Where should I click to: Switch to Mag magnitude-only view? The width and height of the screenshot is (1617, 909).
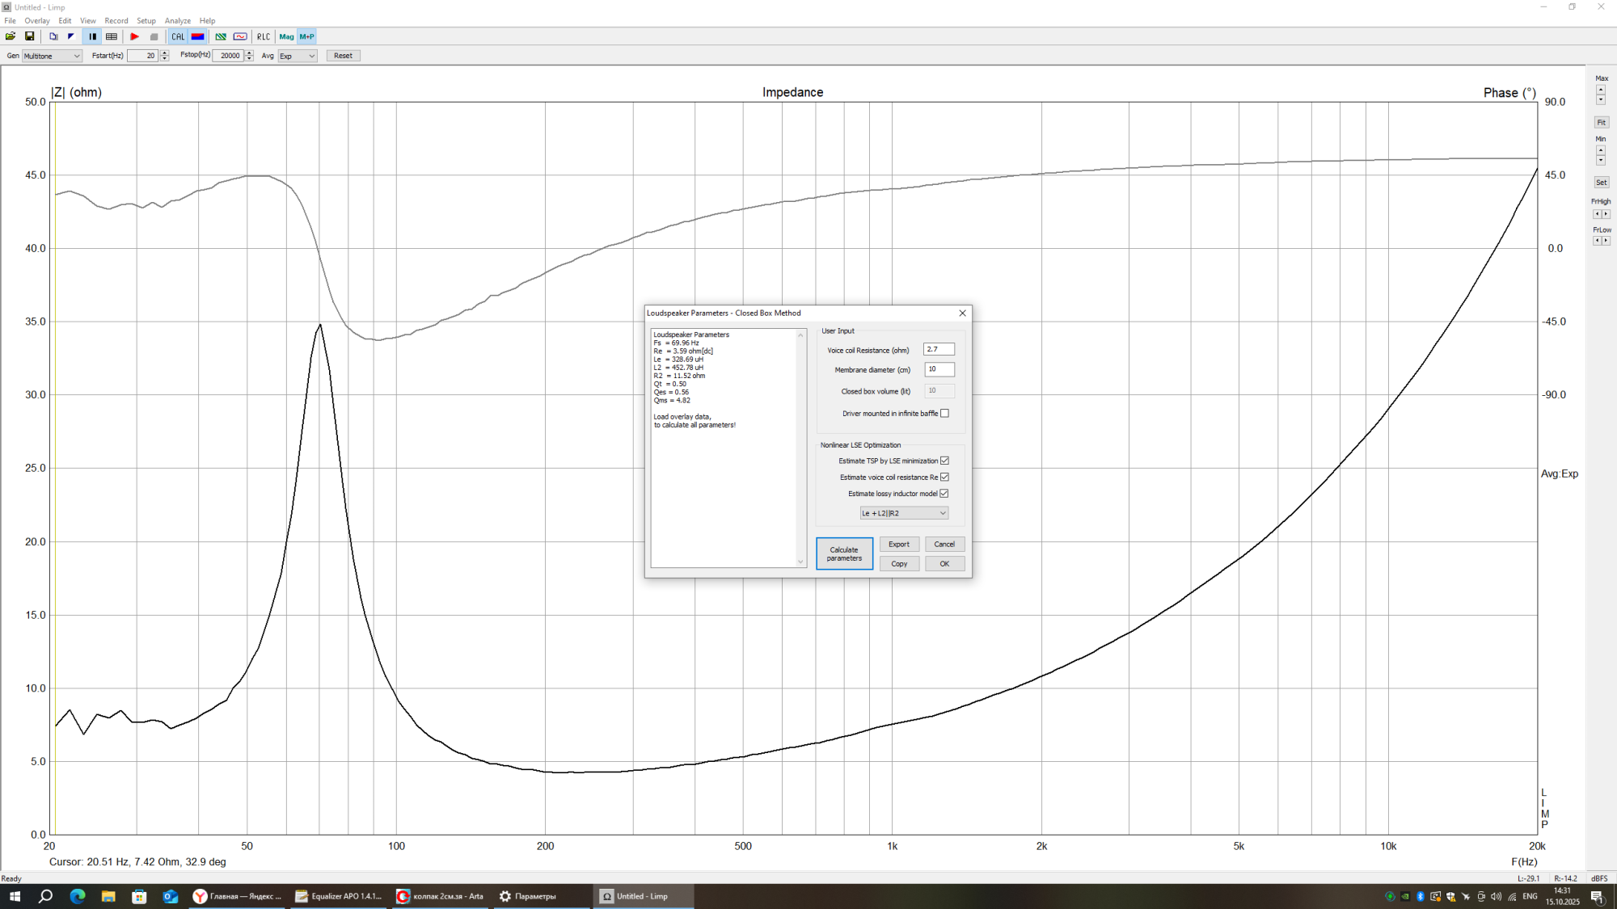tap(286, 36)
